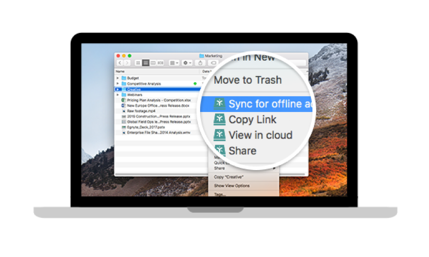Choose View in cloud menu entry
This screenshot has height=257, width=429.
pyautogui.click(x=260, y=135)
